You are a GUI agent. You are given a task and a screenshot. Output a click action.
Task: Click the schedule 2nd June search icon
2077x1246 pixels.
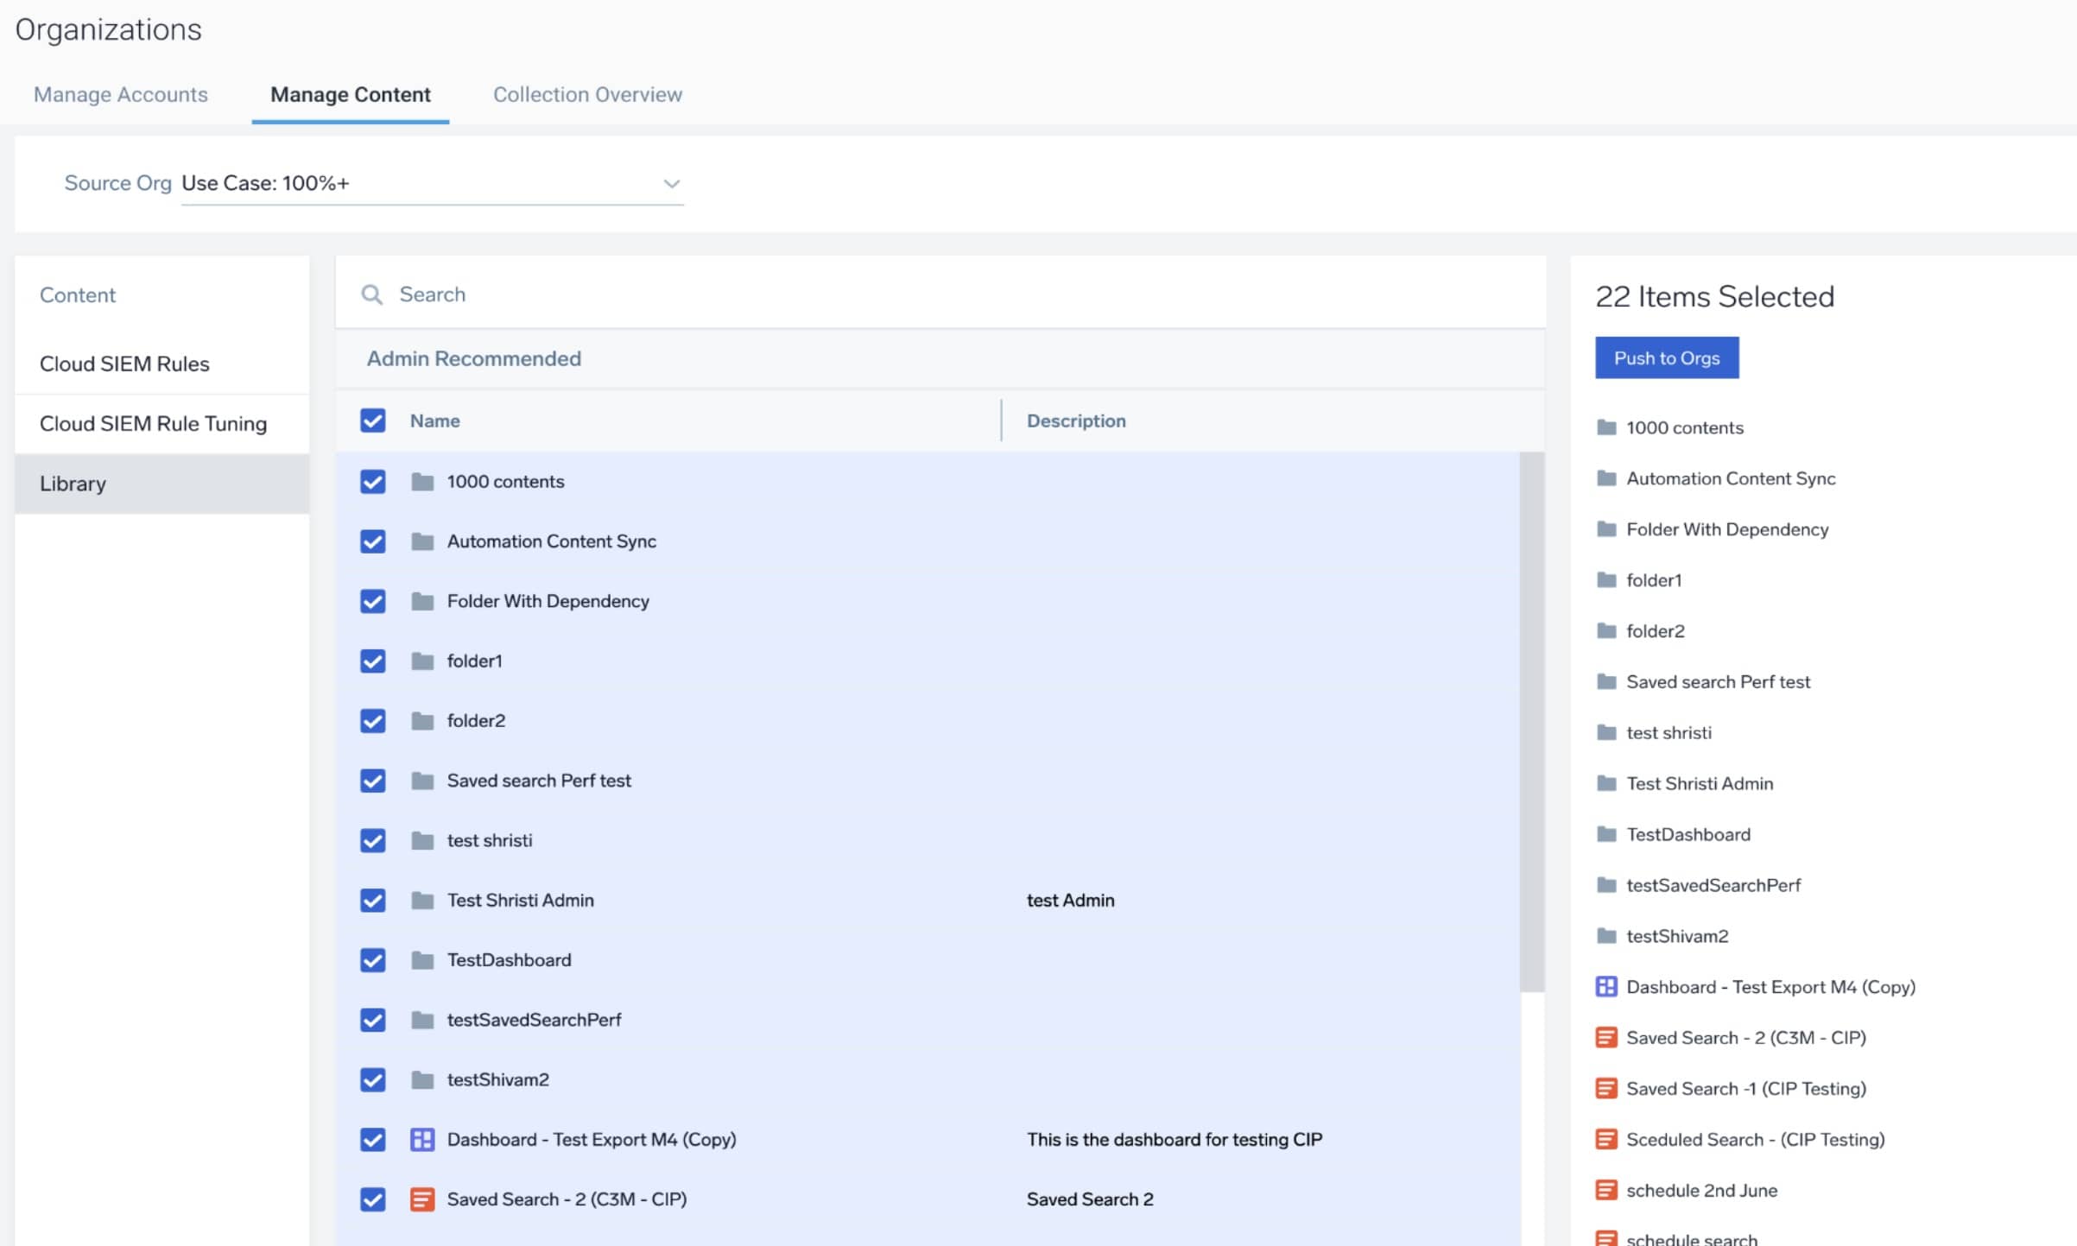[x=1605, y=1190]
